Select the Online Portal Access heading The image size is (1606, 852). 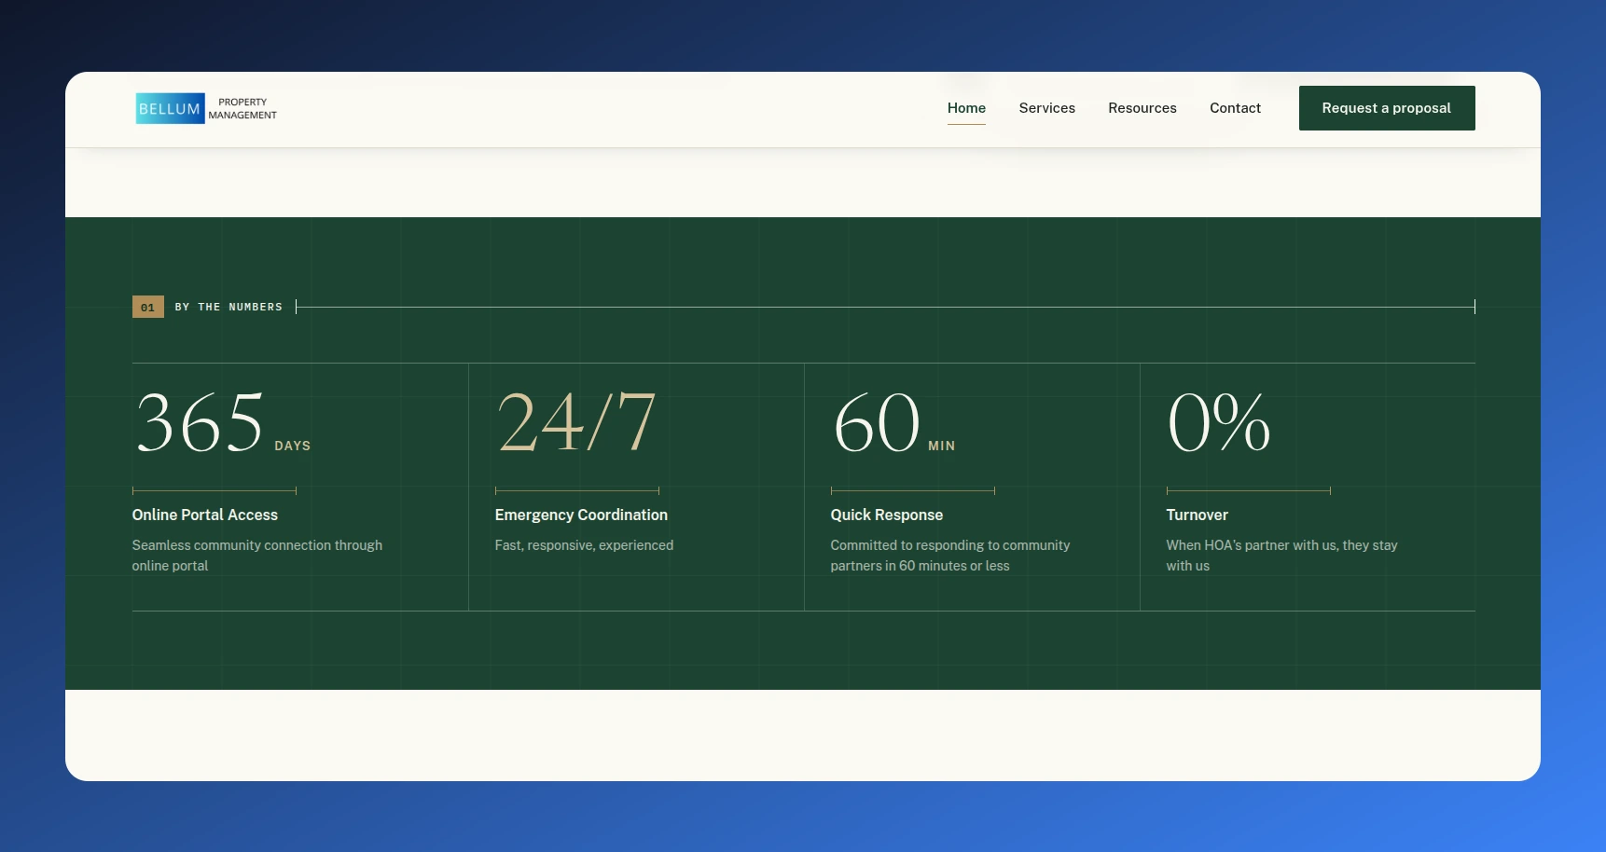[x=205, y=515]
